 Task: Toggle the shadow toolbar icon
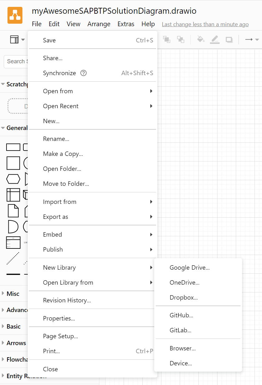click(x=229, y=40)
